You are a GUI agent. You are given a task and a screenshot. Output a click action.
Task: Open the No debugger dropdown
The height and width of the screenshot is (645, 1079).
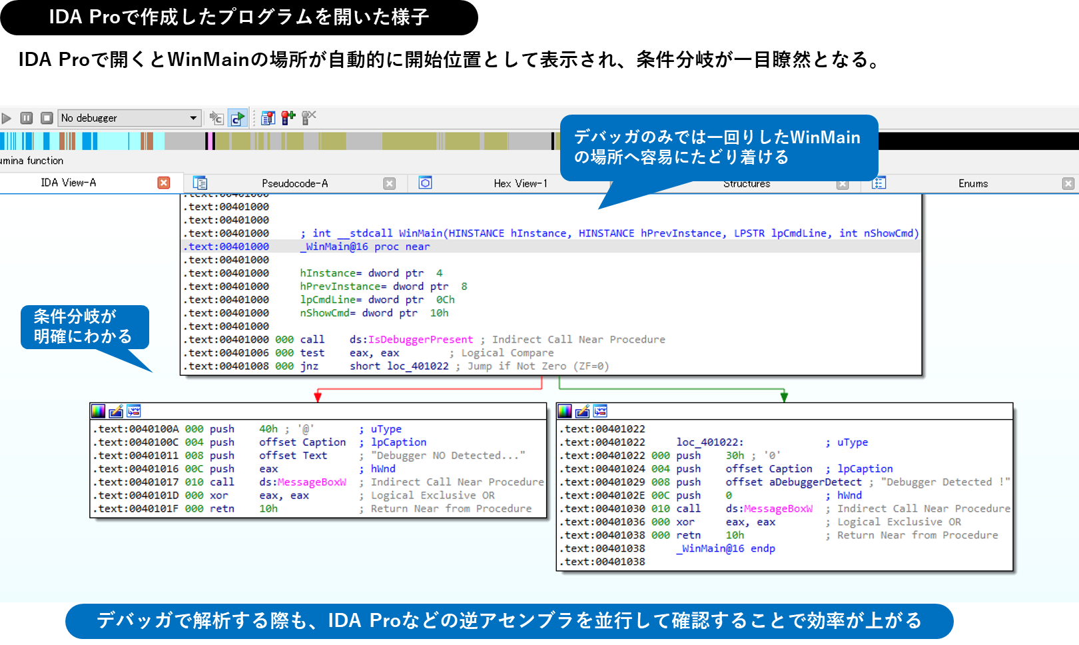[129, 118]
